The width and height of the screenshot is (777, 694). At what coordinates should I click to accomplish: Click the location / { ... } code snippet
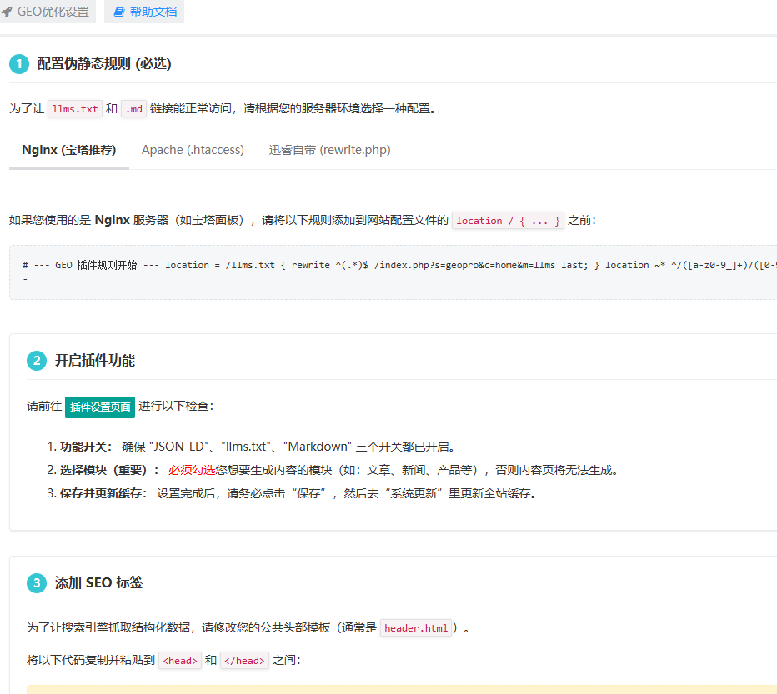click(508, 221)
